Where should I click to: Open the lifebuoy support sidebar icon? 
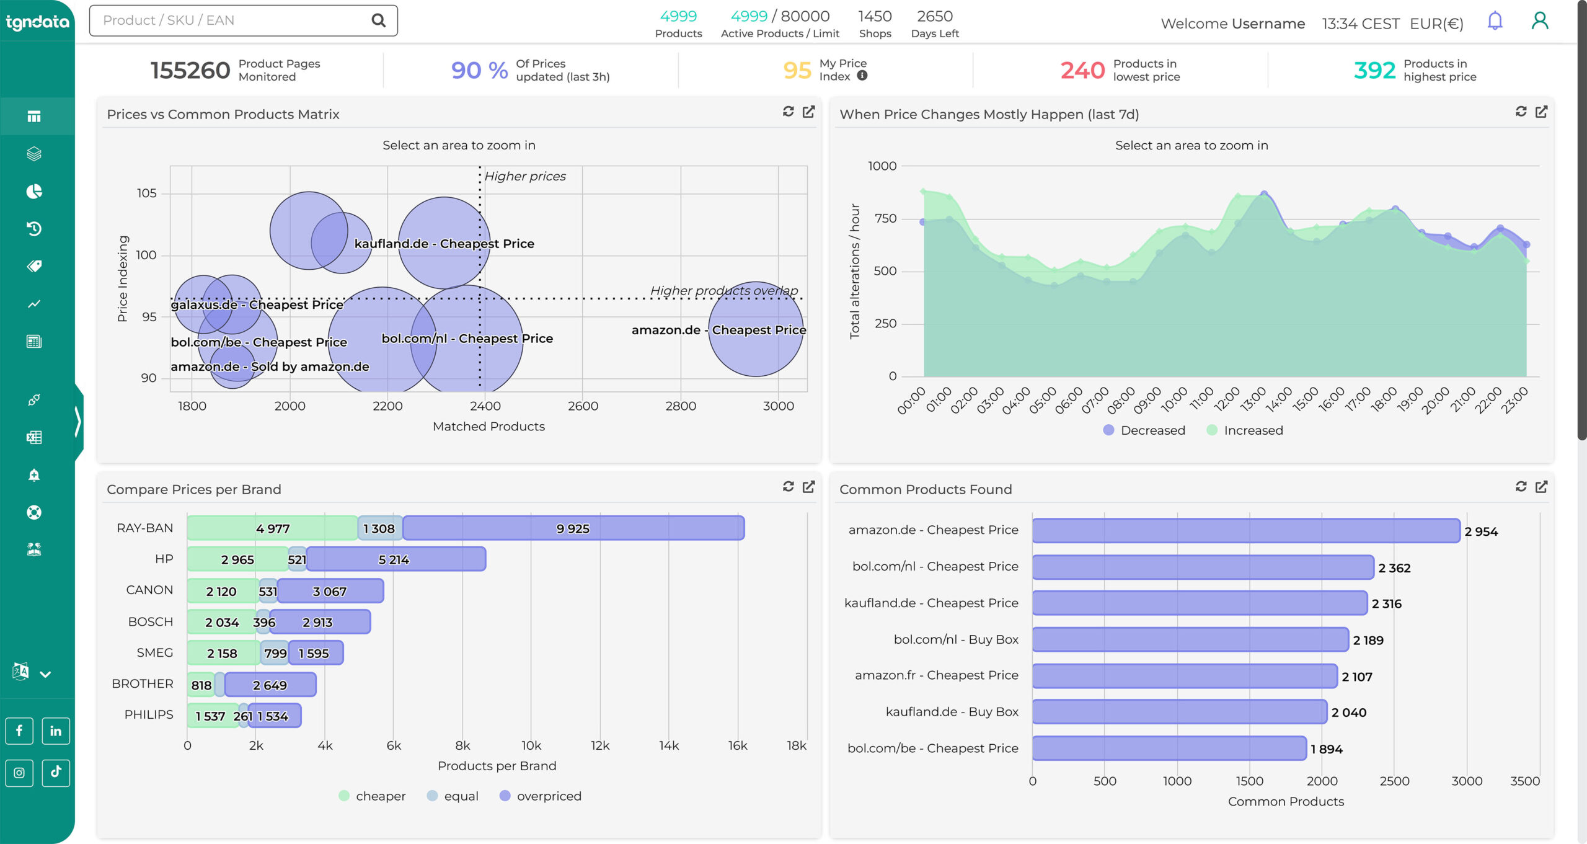(34, 512)
